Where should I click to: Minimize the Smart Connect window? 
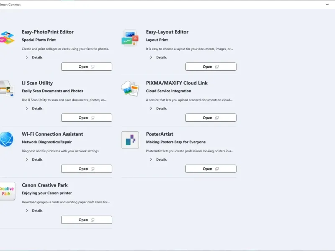pos(327,4)
